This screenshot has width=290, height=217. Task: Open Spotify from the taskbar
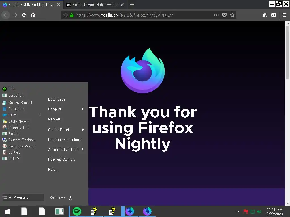click(x=77, y=211)
